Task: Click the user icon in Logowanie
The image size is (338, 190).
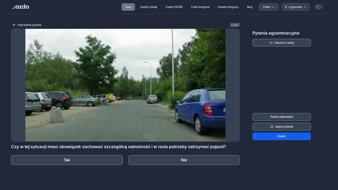Action: pyautogui.click(x=286, y=7)
